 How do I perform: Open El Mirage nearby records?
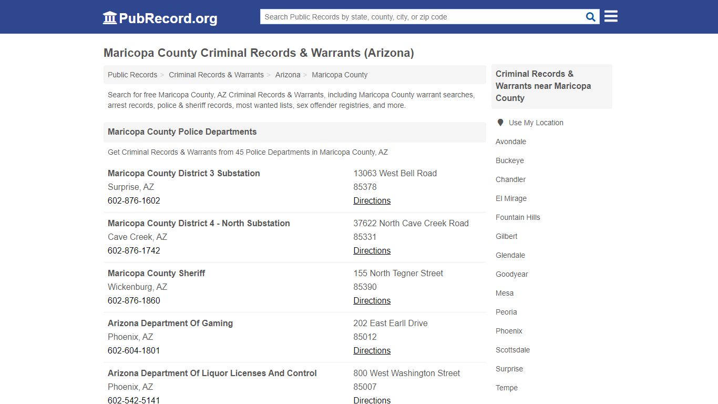511,198
